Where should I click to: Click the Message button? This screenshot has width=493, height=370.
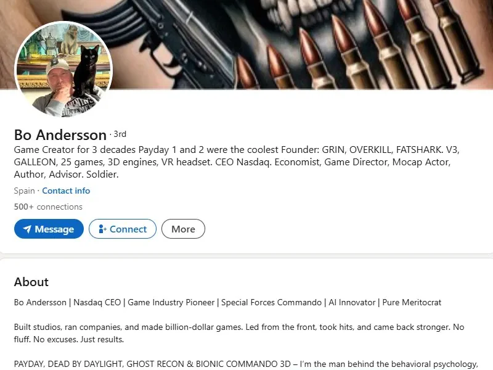coord(49,229)
